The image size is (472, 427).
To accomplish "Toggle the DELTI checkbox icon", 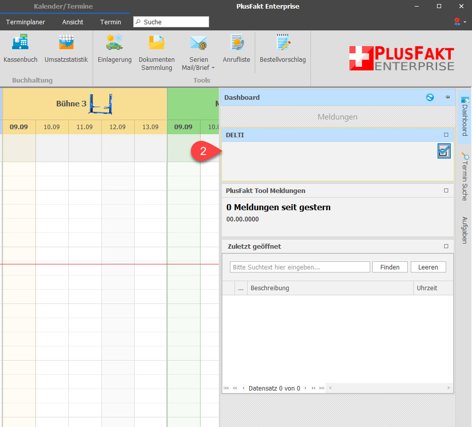I will click(444, 151).
